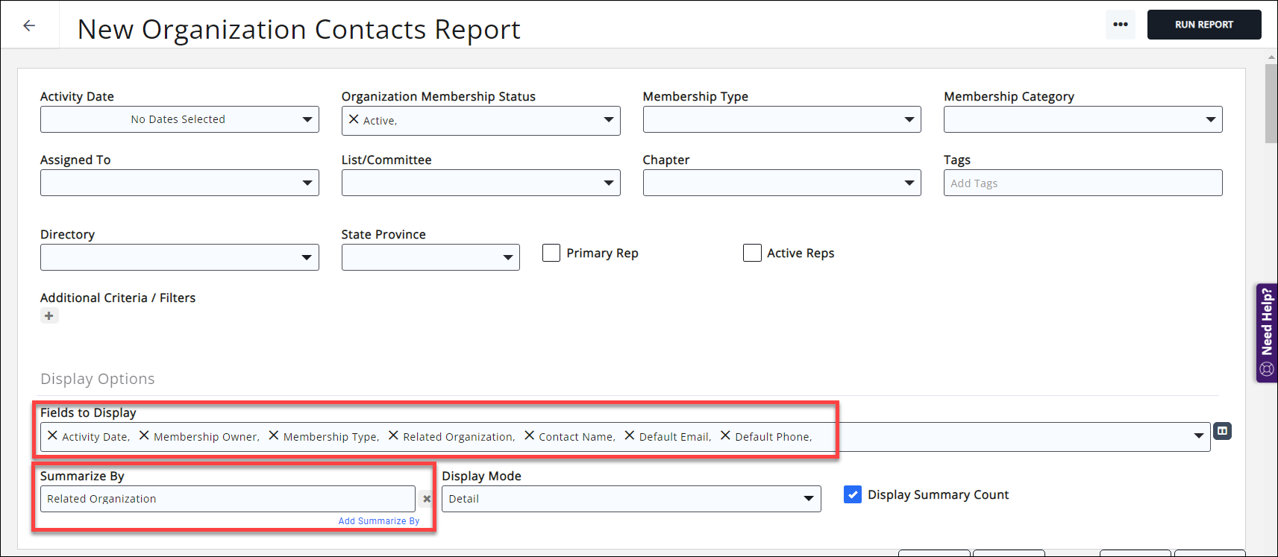Open the column chooser icon beside fields
The height and width of the screenshot is (557, 1278).
1222,431
